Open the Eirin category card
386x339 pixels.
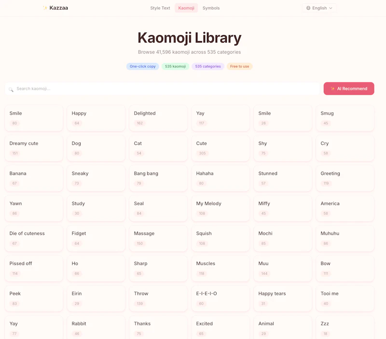pyautogui.click(x=96, y=298)
